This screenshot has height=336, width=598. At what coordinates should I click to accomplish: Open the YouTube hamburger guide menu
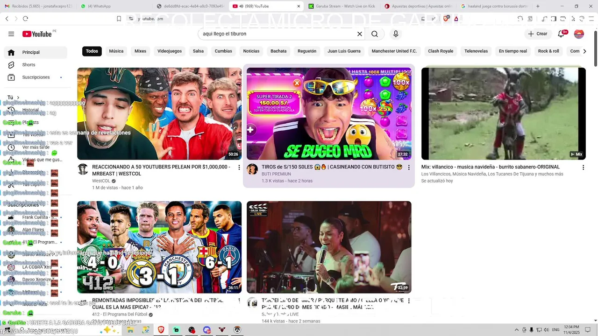coord(11,34)
